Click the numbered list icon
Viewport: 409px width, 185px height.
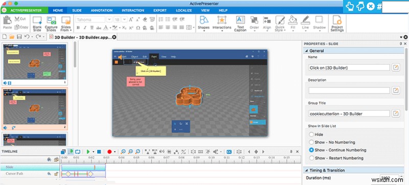(161, 19)
